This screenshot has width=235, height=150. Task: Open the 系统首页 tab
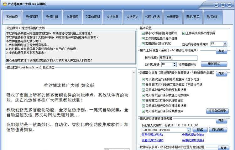click(x=12, y=17)
